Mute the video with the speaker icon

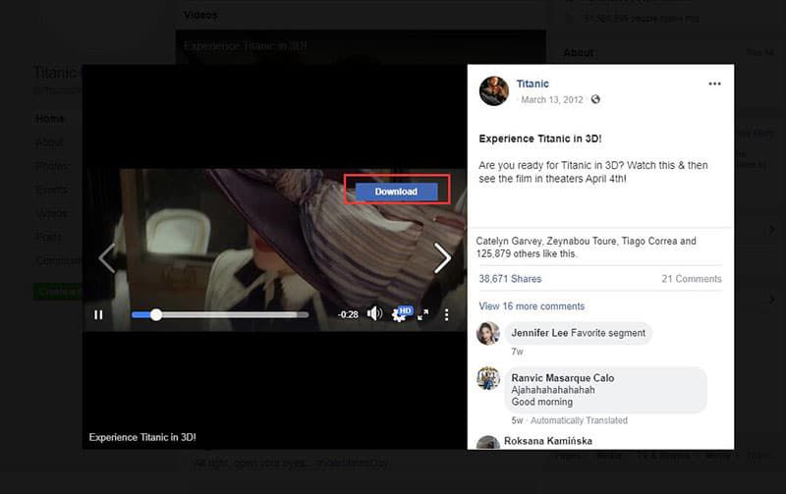(374, 313)
